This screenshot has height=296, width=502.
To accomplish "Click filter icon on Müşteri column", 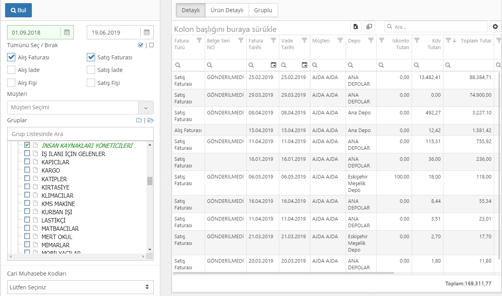I will click(x=340, y=40).
